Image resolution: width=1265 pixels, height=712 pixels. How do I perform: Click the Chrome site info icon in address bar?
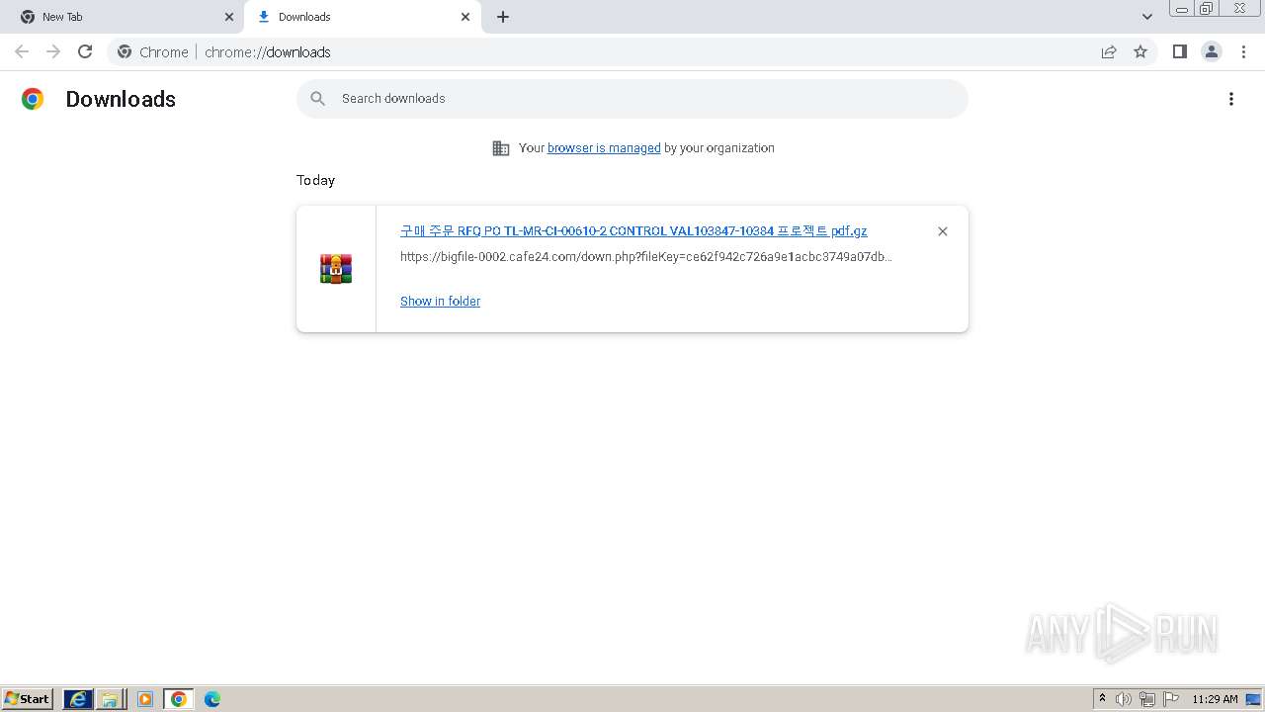coord(125,51)
